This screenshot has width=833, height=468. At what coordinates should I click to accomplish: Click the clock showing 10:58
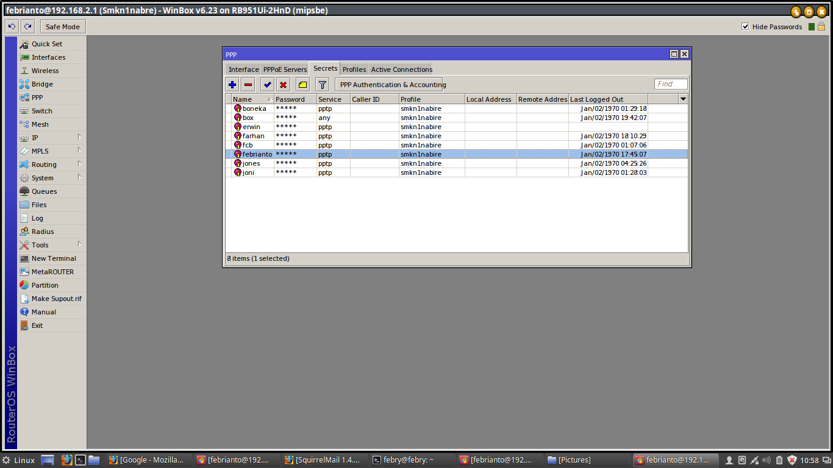click(809, 460)
